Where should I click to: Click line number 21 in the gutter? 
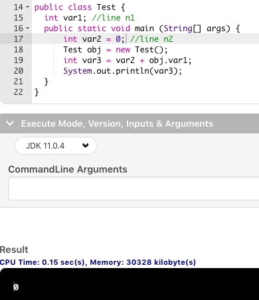[19, 82]
